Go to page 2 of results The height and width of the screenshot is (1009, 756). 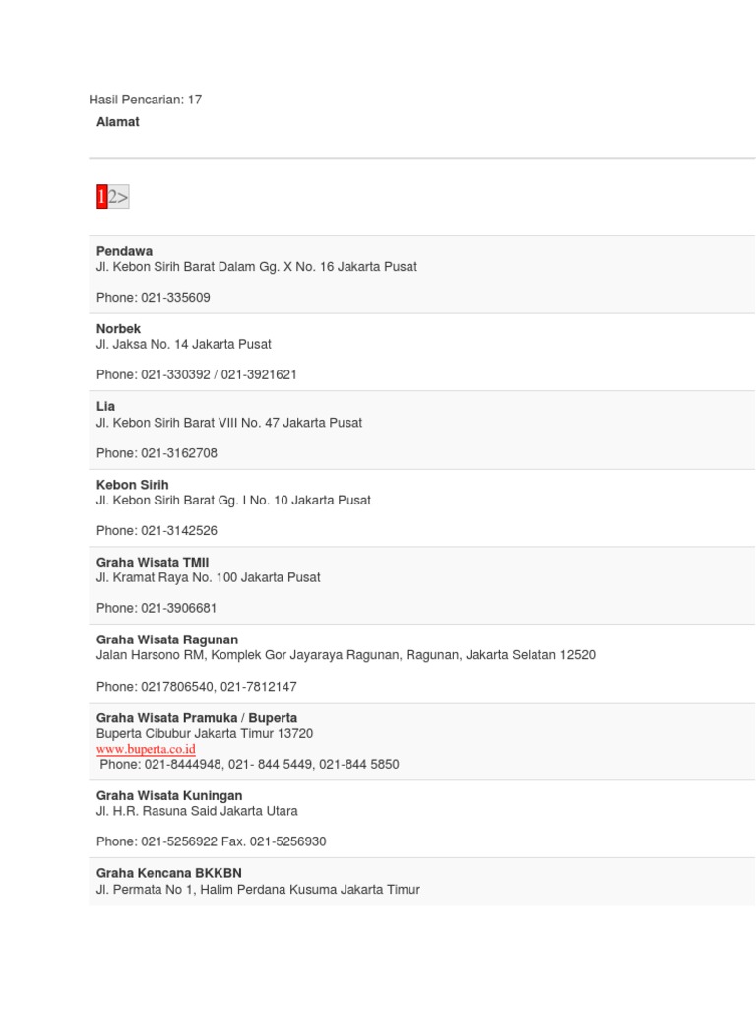coord(113,197)
